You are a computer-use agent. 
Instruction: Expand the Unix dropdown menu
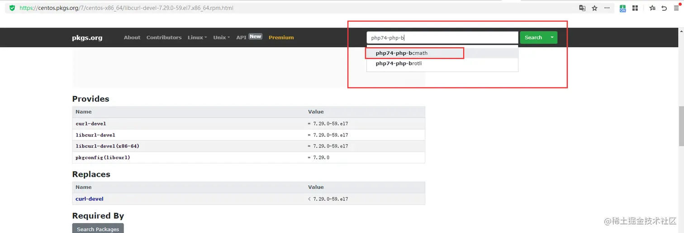(x=221, y=37)
